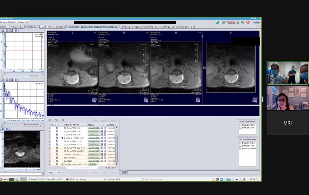Open document icon in T2_TurboRARE (E5) row
Image resolution: width=309 pixels, height=195 pixels.
105,128
